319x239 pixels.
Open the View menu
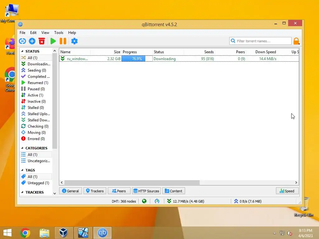[45, 32]
